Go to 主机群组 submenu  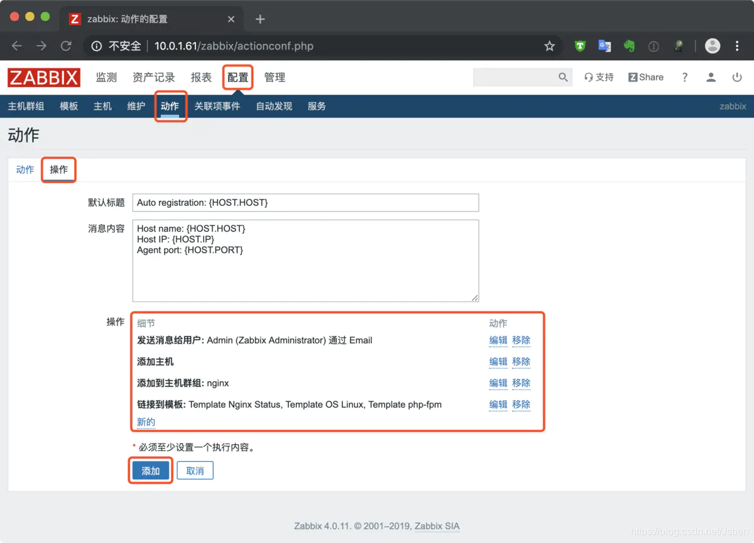click(26, 106)
